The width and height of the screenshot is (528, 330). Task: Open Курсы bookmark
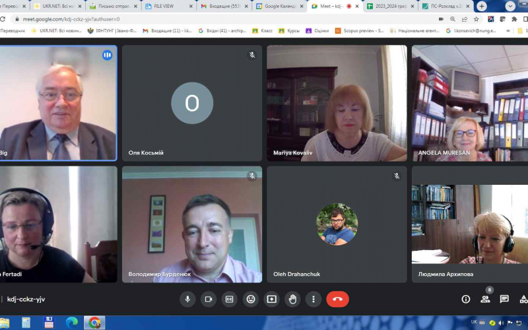click(289, 30)
